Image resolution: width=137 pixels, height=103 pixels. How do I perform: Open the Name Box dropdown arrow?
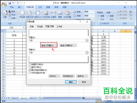[x=24, y=28]
